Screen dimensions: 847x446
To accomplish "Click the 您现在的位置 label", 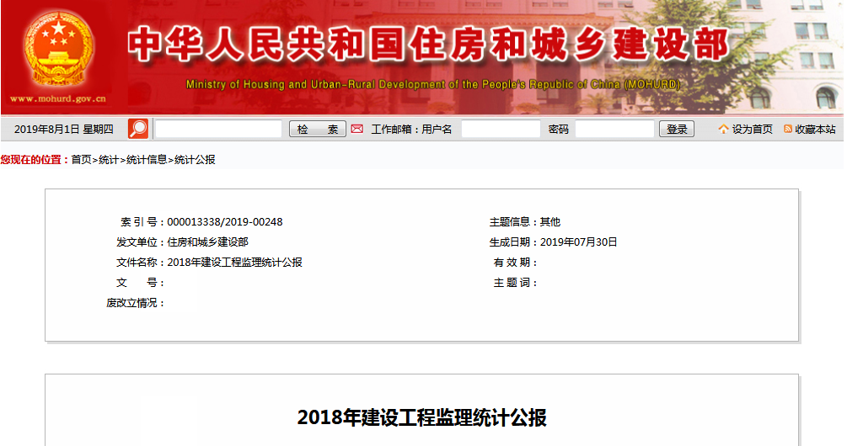I will pos(35,160).
